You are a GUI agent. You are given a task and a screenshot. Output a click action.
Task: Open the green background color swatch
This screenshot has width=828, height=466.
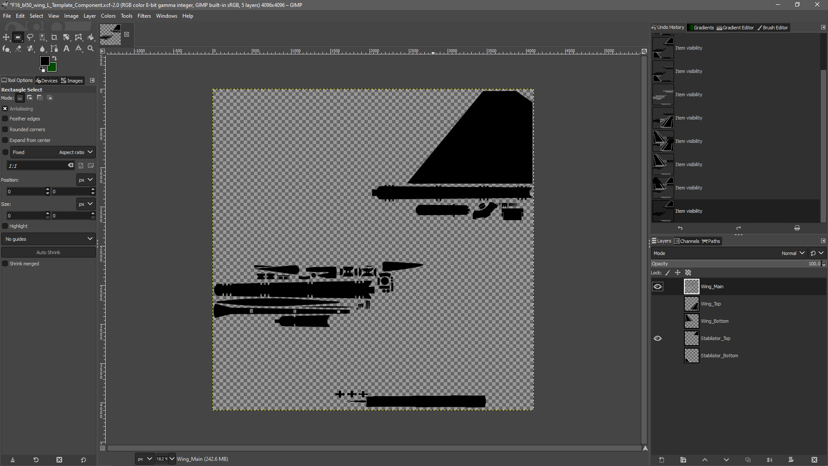point(53,68)
